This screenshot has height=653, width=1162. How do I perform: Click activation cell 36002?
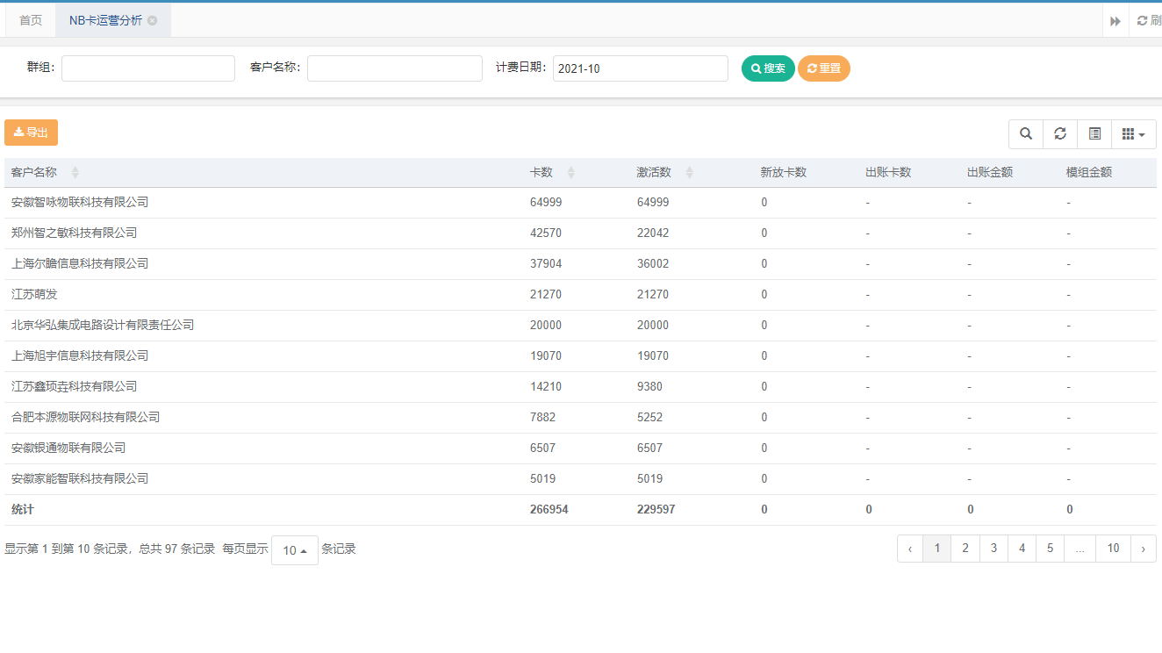point(653,264)
